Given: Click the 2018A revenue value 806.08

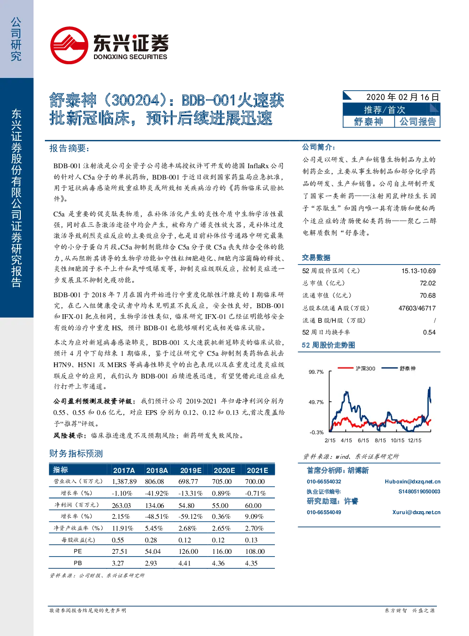Looking at the screenshot, I should (154, 482).
